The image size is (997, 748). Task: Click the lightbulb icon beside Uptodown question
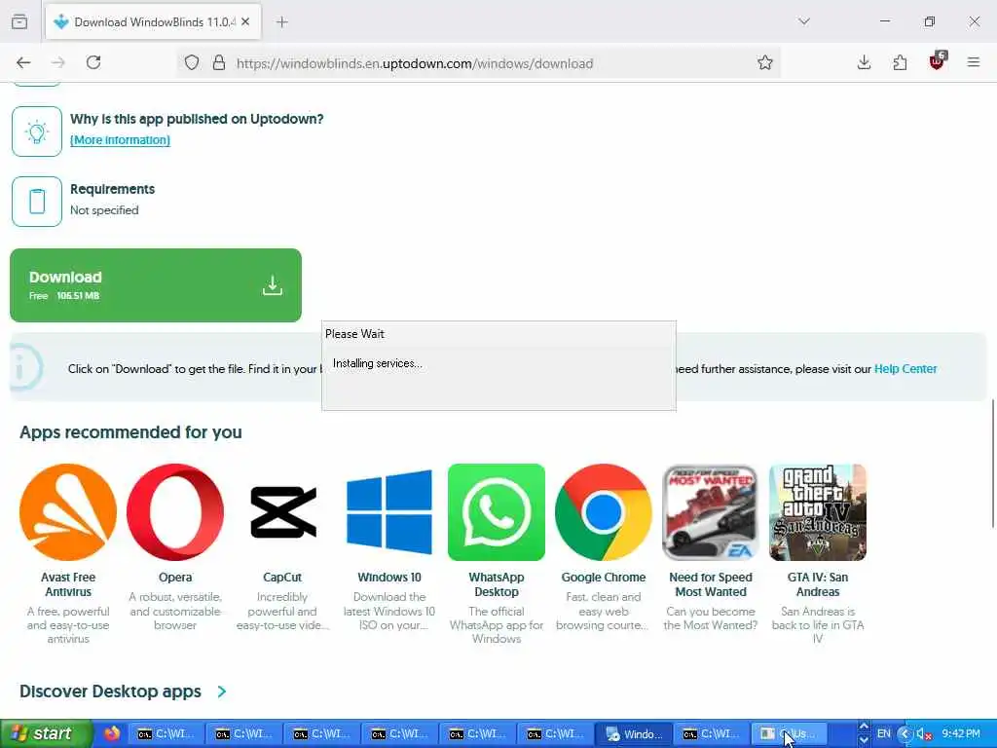coord(37,131)
